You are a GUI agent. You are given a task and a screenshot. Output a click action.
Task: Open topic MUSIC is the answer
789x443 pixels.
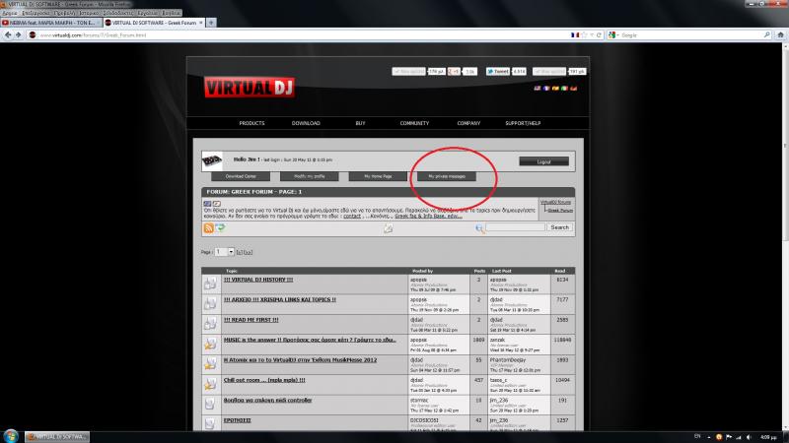310,340
